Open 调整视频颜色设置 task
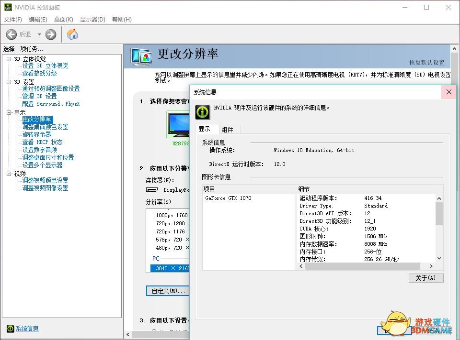This screenshot has width=460, height=340. 46,180
